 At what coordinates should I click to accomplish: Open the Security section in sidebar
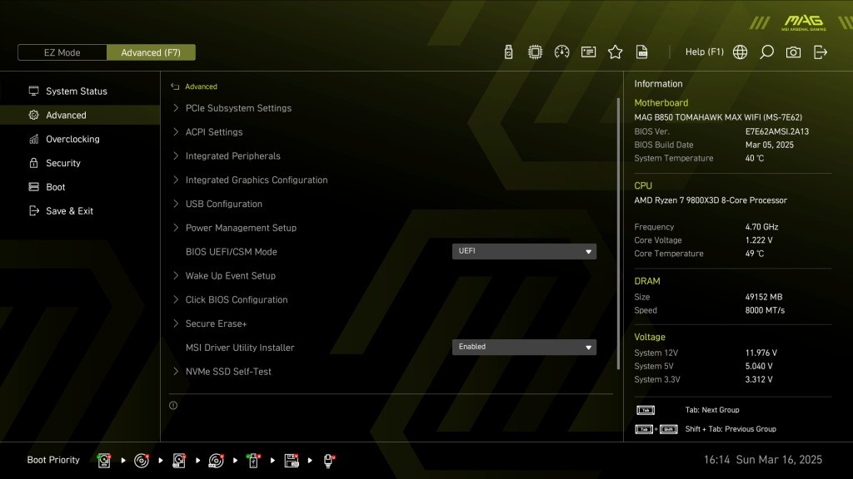point(63,163)
